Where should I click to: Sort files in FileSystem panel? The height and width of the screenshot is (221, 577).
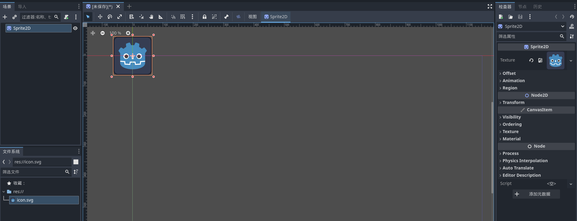point(76,172)
